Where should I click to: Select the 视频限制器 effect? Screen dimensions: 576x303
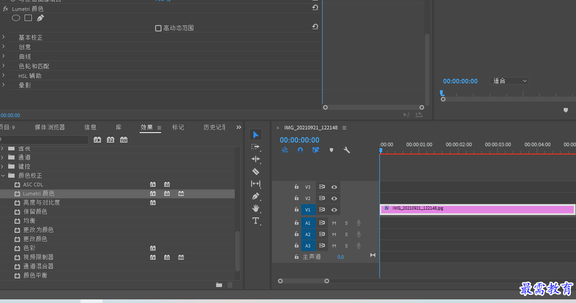click(38, 257)
